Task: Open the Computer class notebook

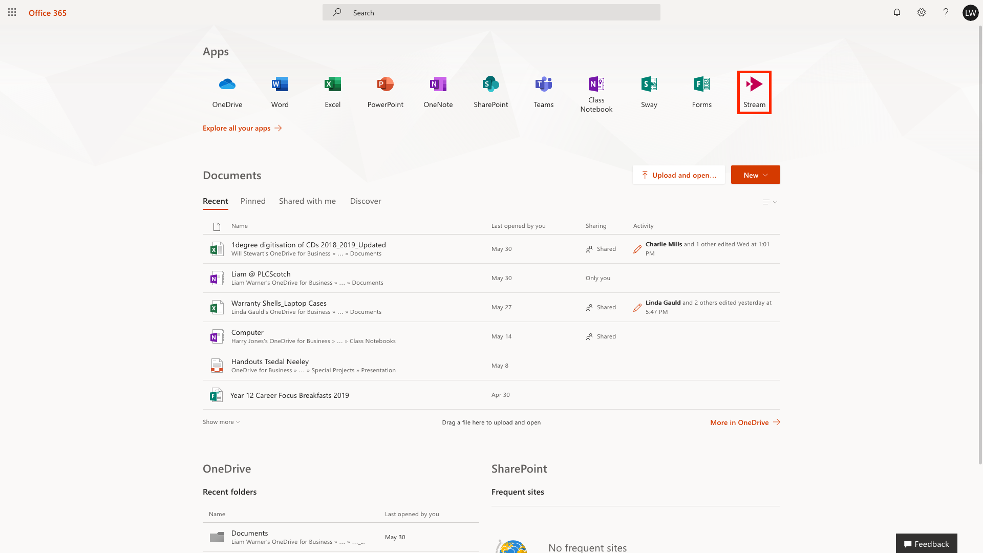Action: (x=247, y=332)
